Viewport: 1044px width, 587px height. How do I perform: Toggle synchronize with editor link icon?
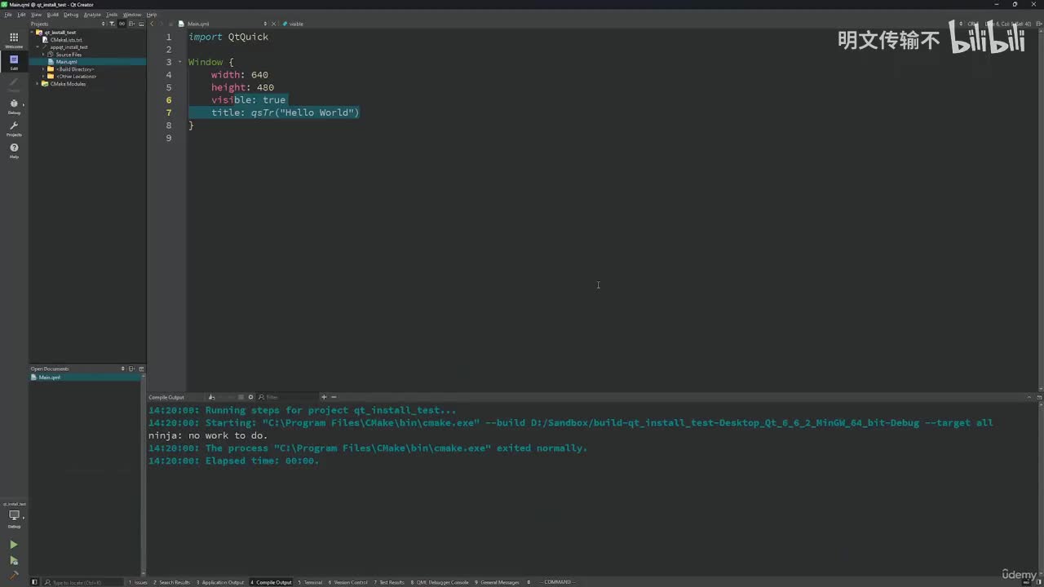coord(122,24)
